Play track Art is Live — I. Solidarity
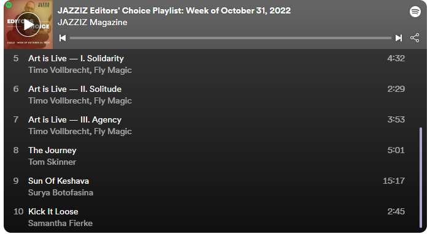430x234 pixels. (210, 64)
